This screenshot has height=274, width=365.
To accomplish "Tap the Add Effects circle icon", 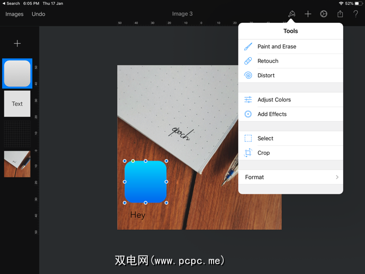I will pos(248,114).
